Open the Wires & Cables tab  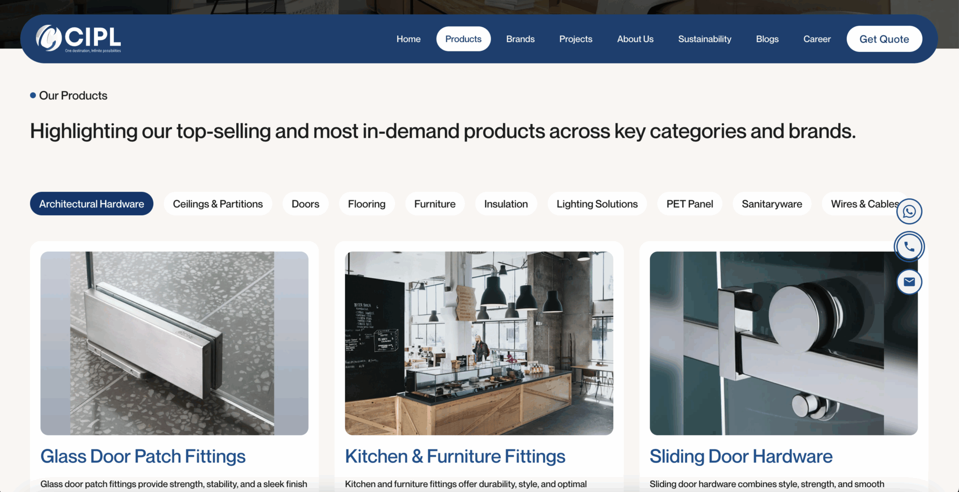coord(865,204)
